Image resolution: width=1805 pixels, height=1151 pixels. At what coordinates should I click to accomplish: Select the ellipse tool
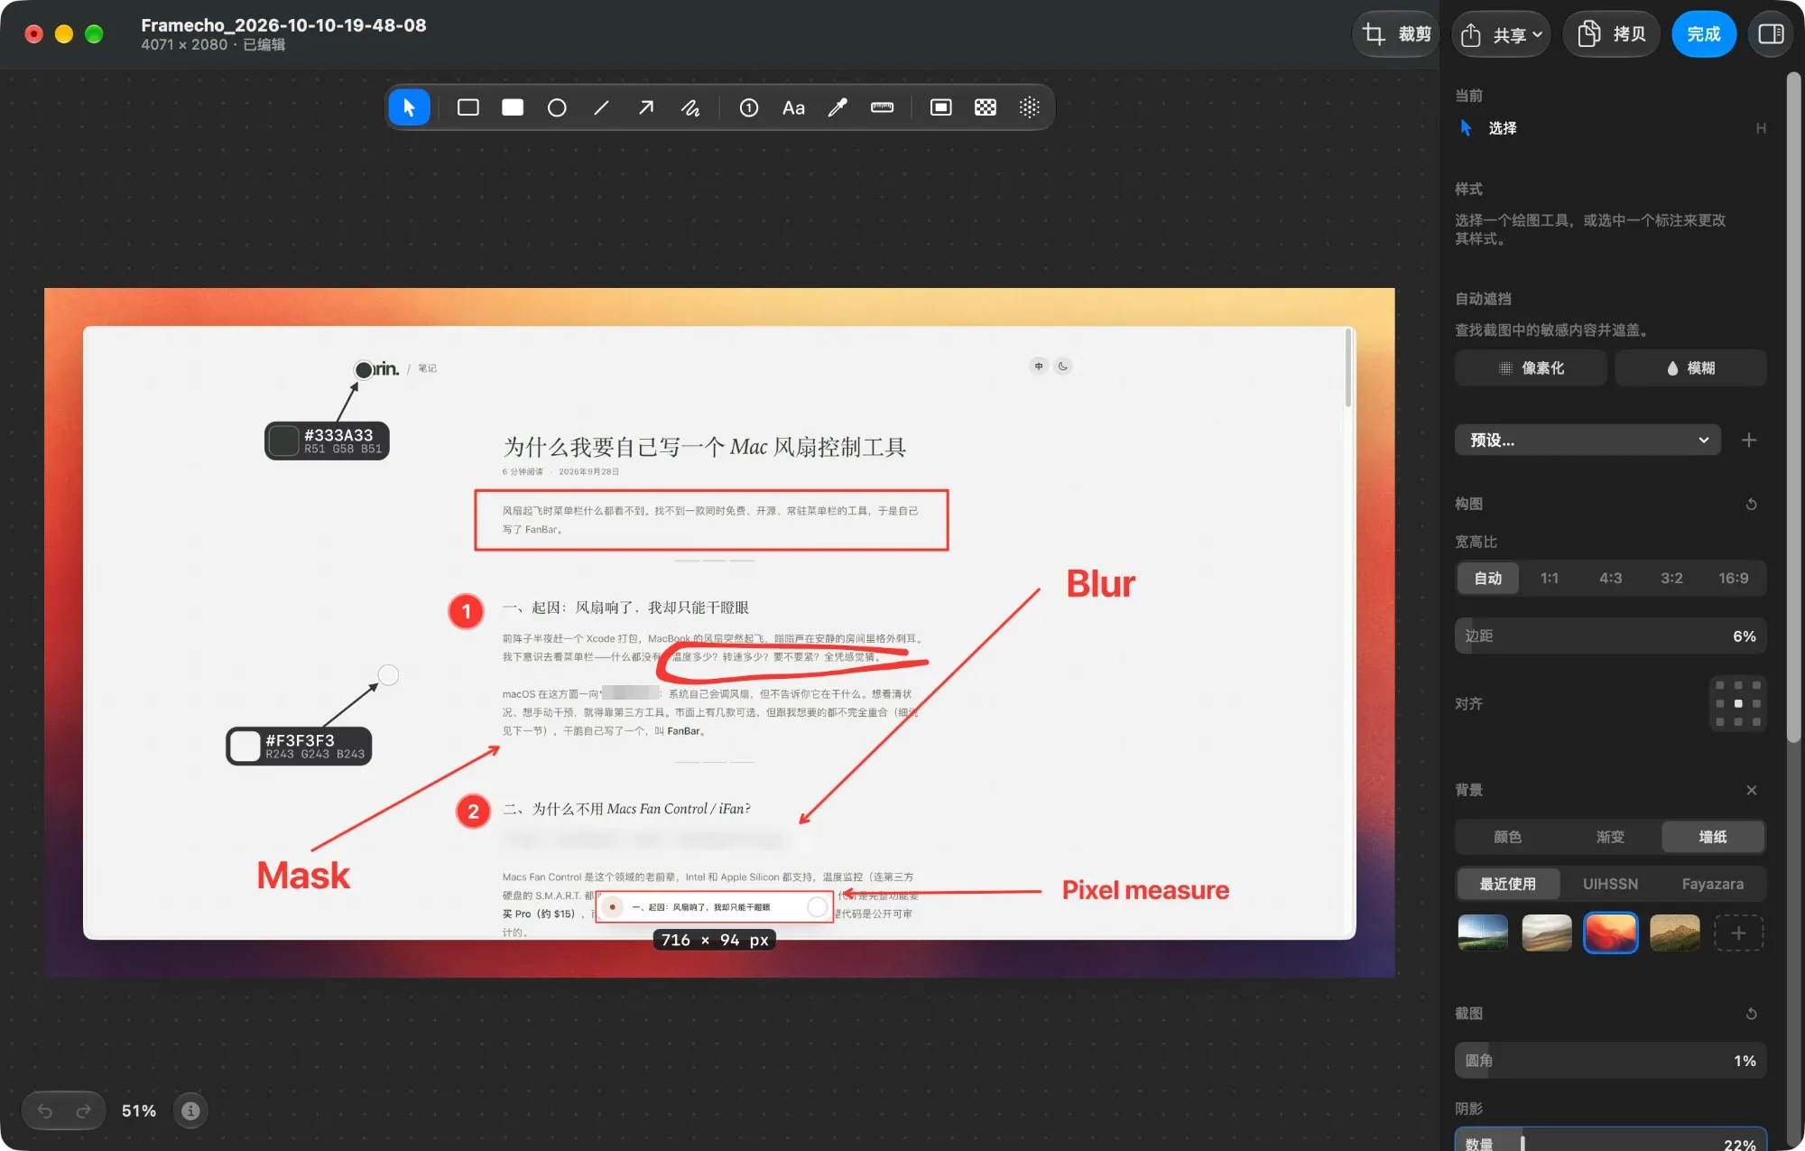(x=557, y=107)
